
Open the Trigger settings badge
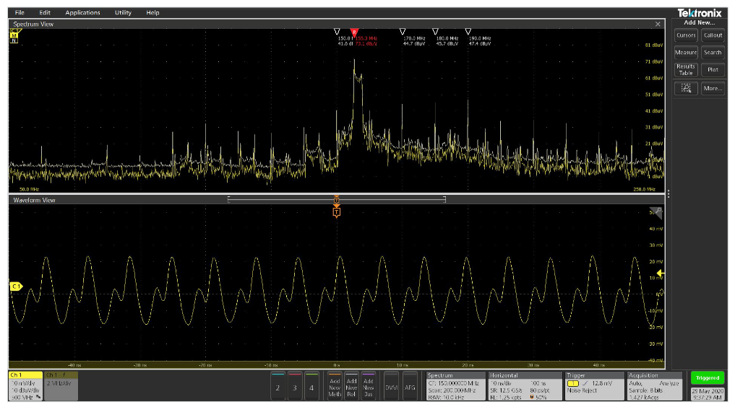(595, 386)
